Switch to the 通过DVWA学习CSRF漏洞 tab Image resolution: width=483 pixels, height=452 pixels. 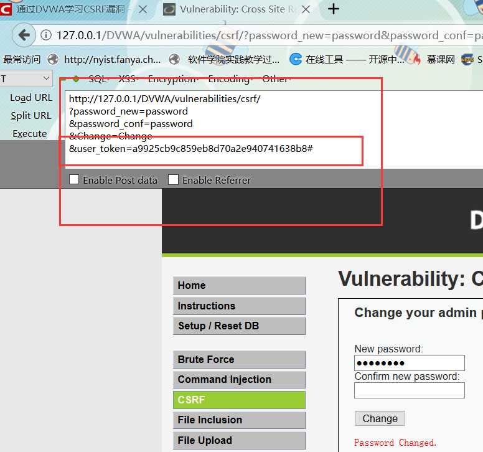(70, 9)
